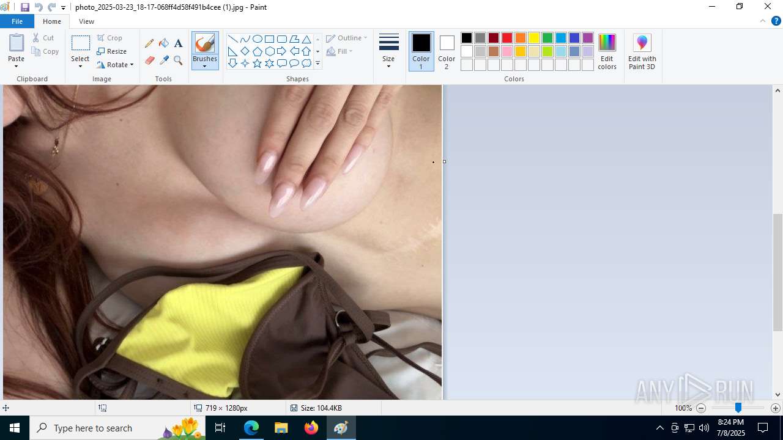Expand the Shapes gallery more arrow

click(x=317, y=64)
